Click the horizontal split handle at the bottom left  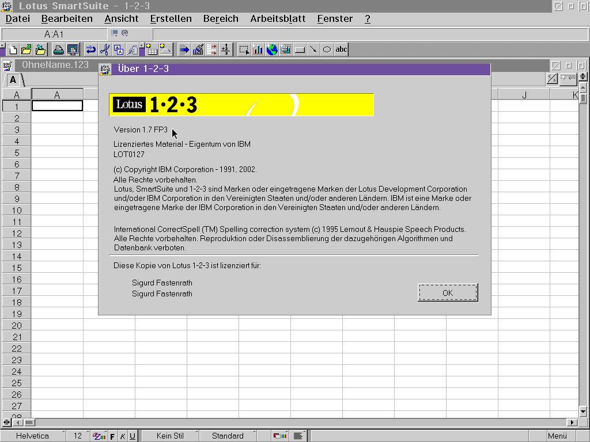click(x=6, y=422)
